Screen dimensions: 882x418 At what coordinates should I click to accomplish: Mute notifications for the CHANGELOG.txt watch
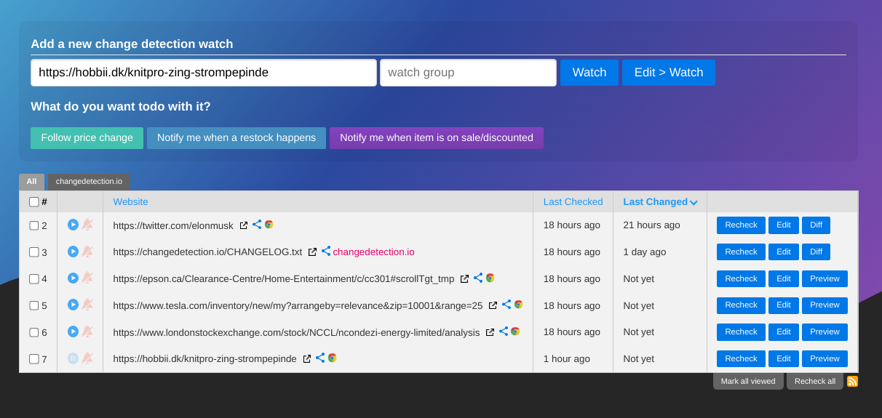click(x=87, y=252)
